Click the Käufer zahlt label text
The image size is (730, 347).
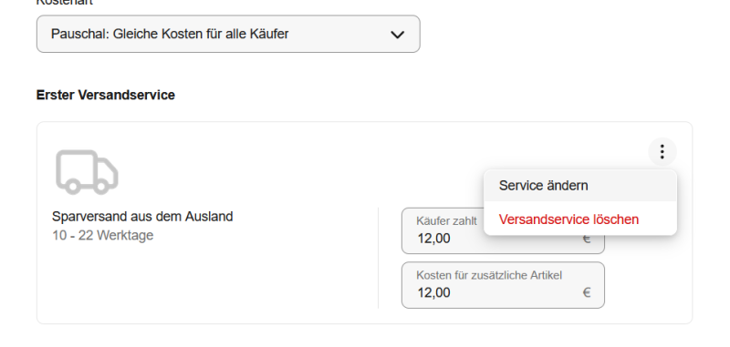coord(446,221)
